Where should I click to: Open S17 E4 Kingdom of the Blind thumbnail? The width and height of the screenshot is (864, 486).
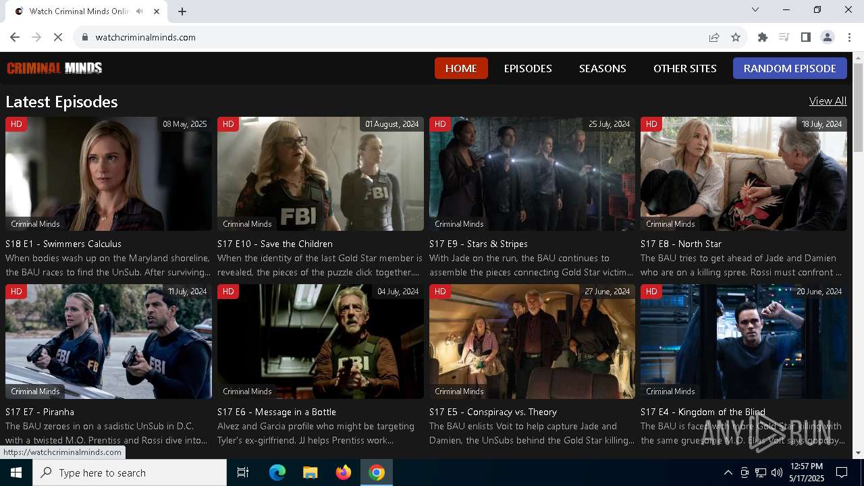point(744,342)
